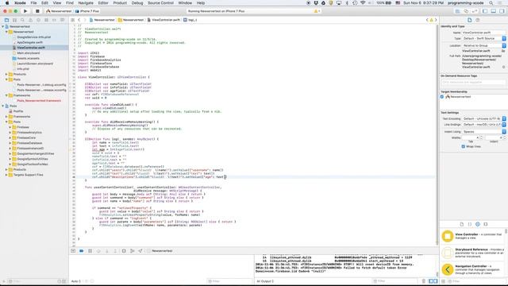Select the Project navigator folder icon
Screen dimensions: 508x286
6,20
